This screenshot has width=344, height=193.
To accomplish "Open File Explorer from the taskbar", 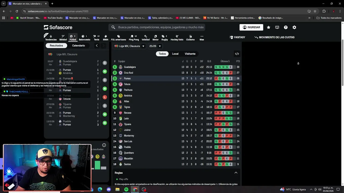I will 117,190.
